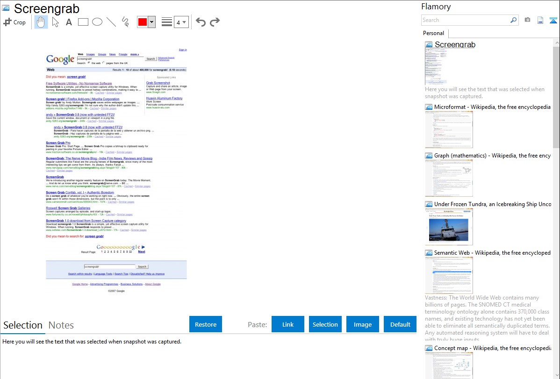Select the straight line tool
This screenshot has width=560, height=379.
coord(111,22)
